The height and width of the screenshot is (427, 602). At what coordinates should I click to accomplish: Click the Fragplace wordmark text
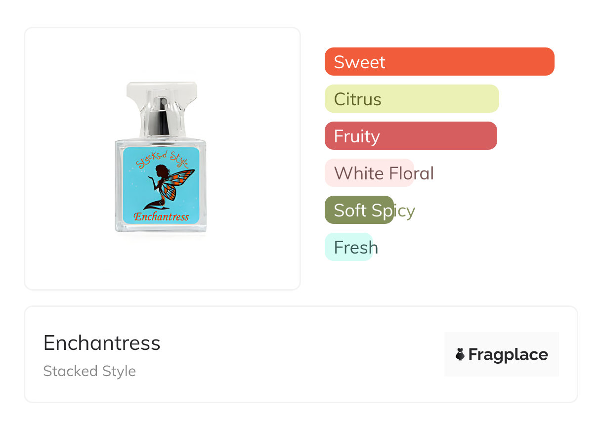point(508,354)
